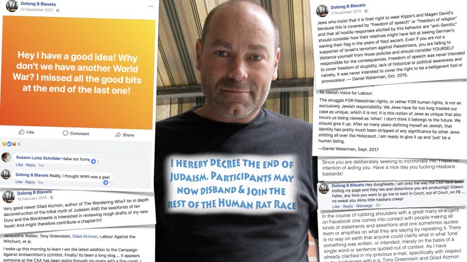Click the reaction badge on 'WWII was a gas' comment
The height and width of the screenshot is (262, 467).
click(x=107, y=183)
